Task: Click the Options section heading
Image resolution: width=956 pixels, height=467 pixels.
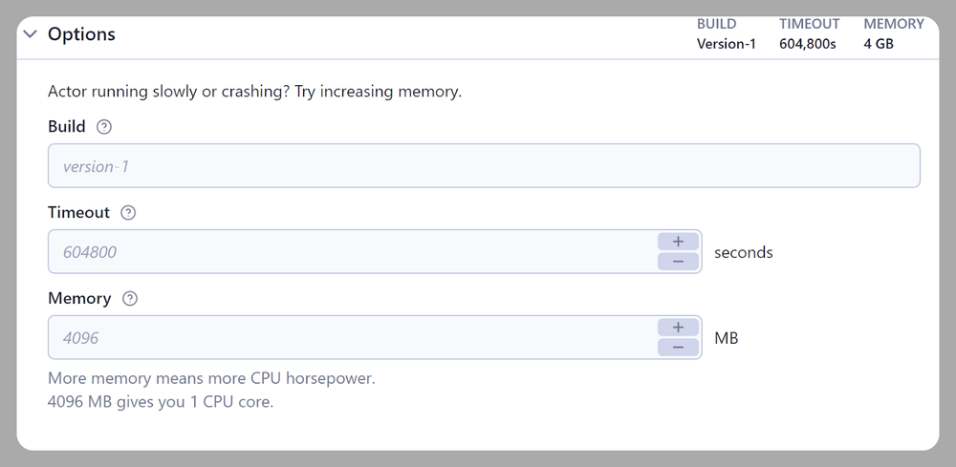Action: [81, 34]
